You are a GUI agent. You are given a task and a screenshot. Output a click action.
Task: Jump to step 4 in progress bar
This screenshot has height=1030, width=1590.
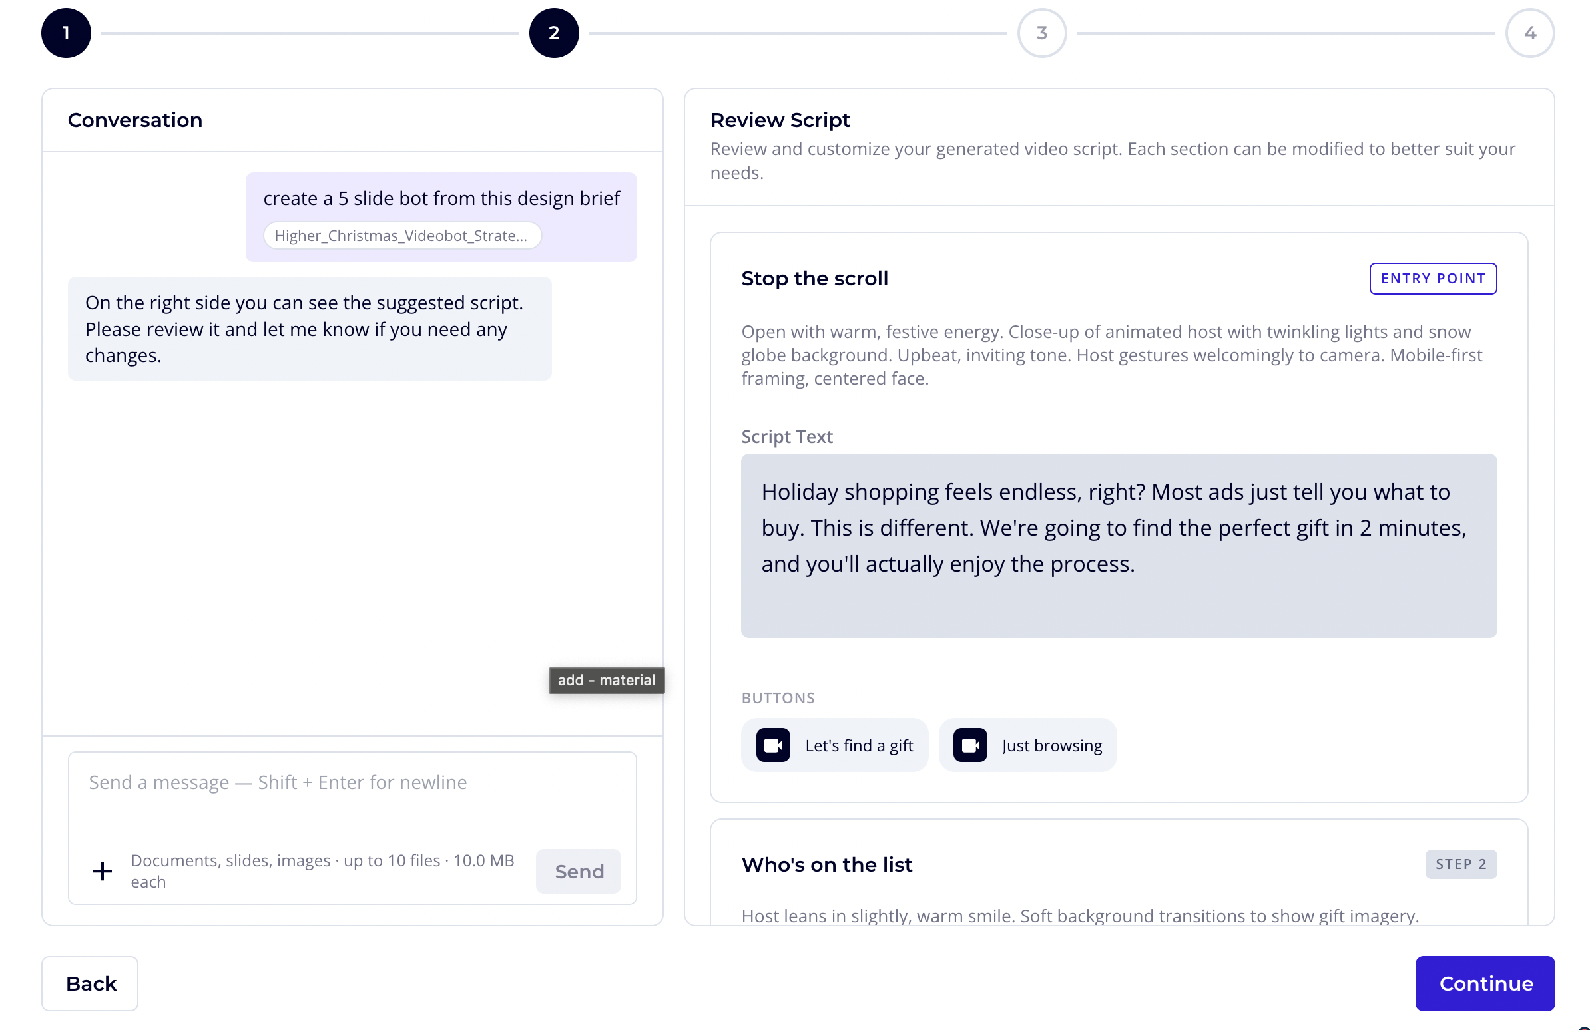(1530, 33)
